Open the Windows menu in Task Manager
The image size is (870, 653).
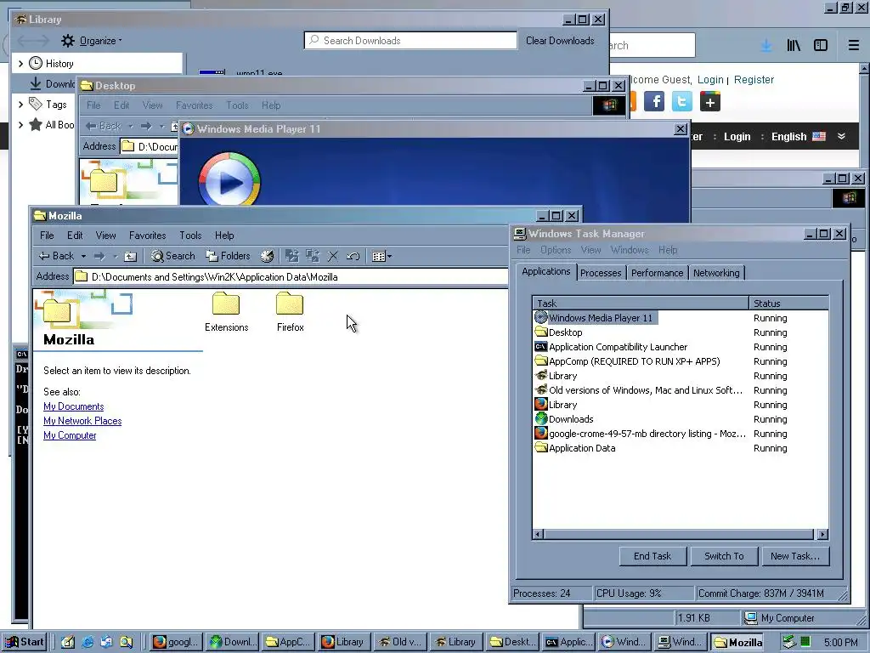(630, 250)
